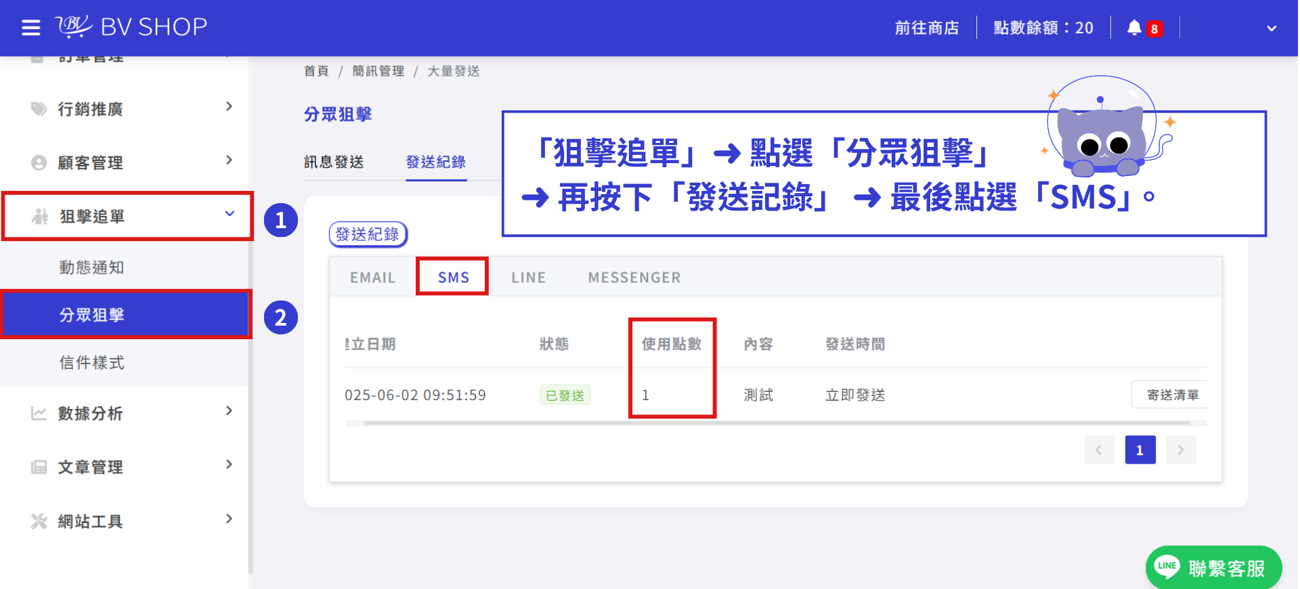Go to next page arrow

(x=1181, y=450)
